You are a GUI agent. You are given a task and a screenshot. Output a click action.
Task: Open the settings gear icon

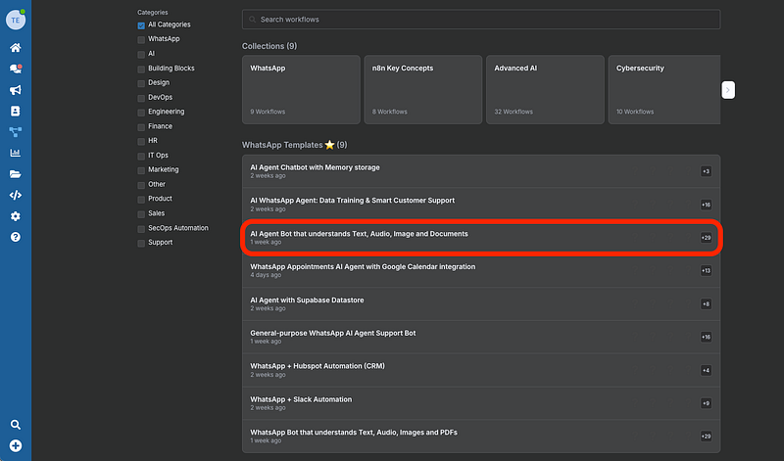[x=16, y=216]
